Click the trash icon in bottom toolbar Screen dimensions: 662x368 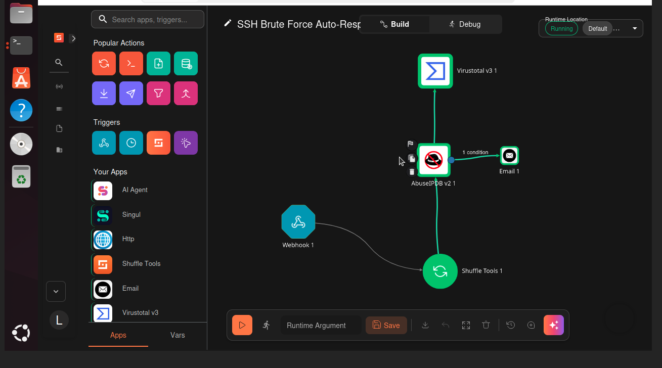(486, 325)
